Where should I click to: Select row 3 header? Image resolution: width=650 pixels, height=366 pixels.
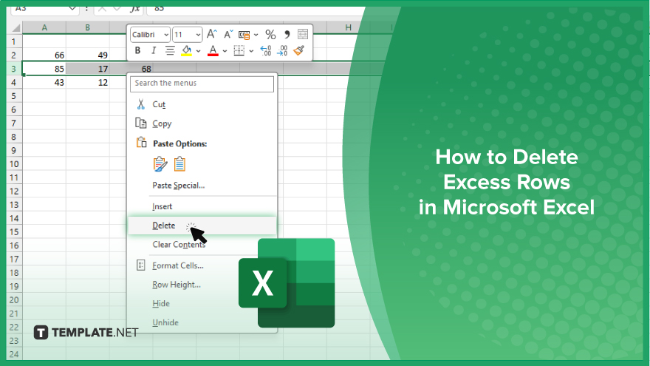tap(14, 69)
